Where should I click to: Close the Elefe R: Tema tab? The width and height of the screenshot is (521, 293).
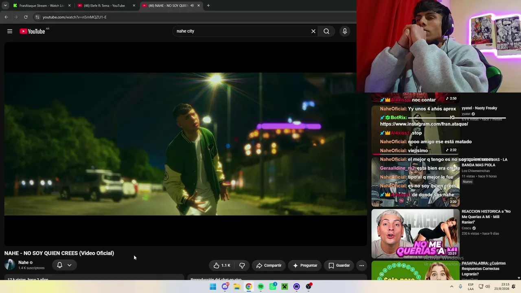[134, 6]
